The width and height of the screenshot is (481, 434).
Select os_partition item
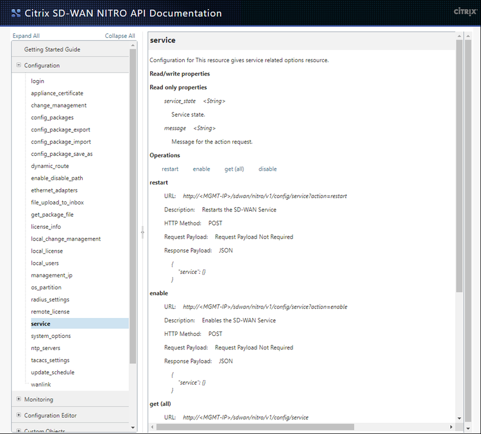tap(46, 287)
